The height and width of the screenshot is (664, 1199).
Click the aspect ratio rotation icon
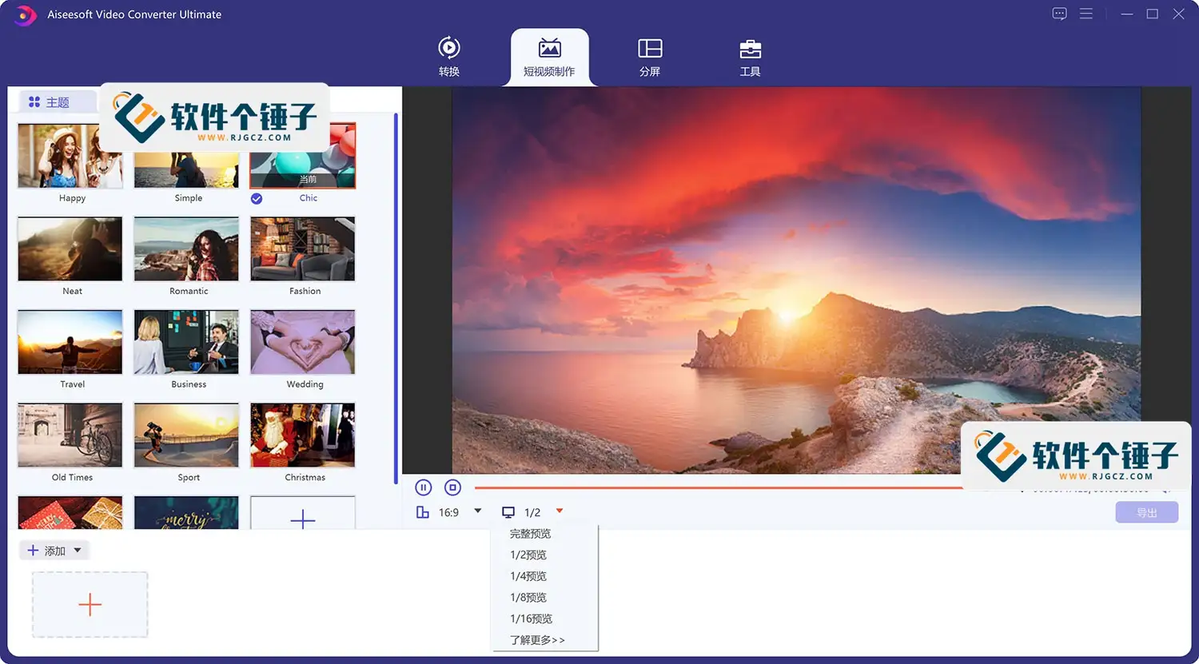pyautogui.click(x=423, y=511)
